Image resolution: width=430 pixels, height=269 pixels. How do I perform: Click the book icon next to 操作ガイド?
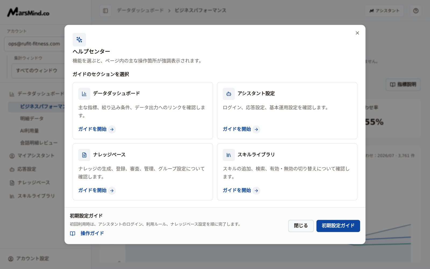pyautogui.click(x=73, y=233)
